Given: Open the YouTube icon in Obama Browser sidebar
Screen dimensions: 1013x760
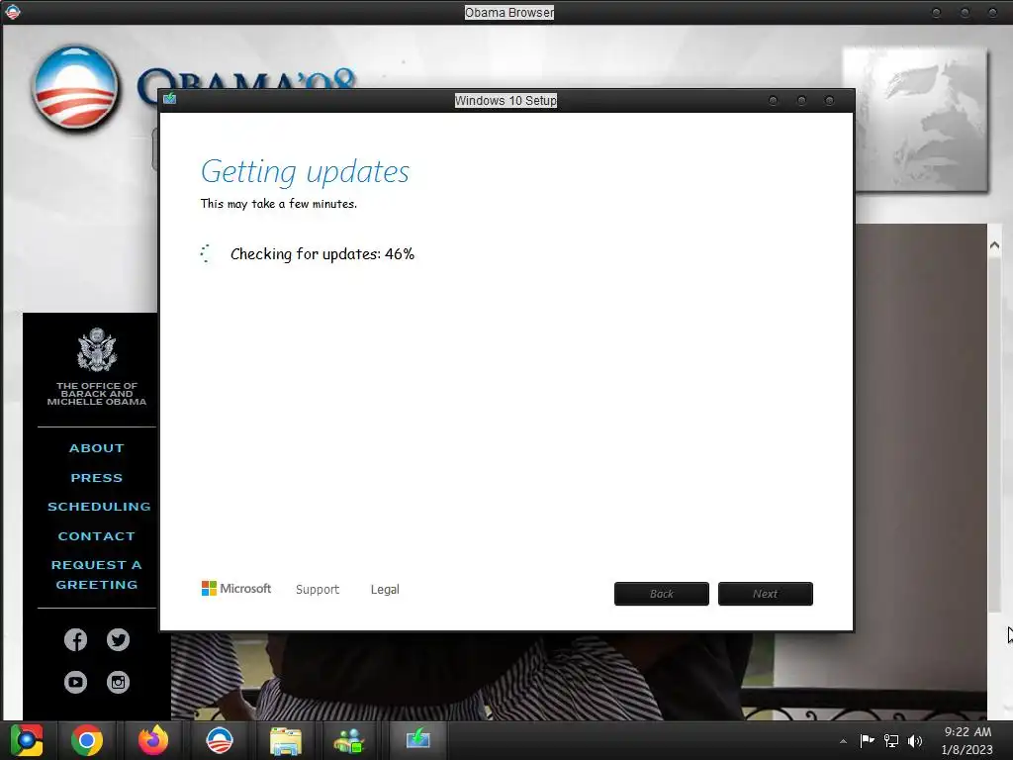Looking at the screenshot, I should 75,682.
